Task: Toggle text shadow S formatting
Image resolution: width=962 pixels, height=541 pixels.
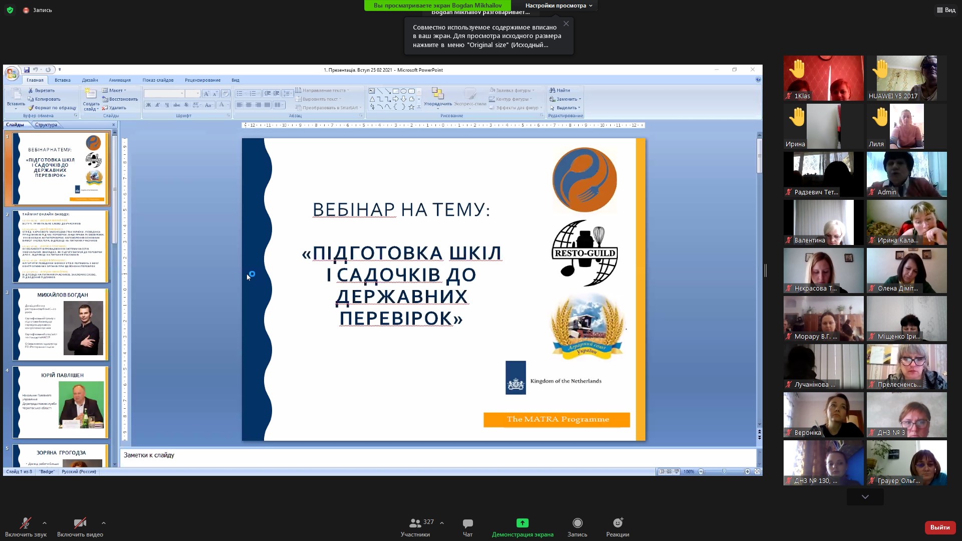Action: pyautogui.click(x=186, y=105)
